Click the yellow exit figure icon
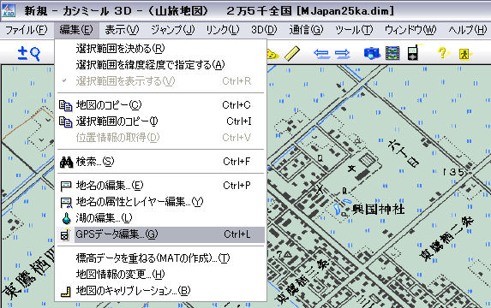 (464, 54)
